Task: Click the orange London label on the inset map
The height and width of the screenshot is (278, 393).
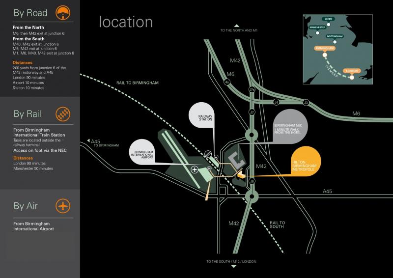Action: [352, 71]
